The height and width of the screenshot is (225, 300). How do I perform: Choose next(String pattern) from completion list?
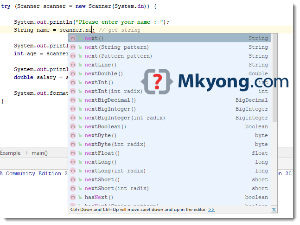point(170,47)
